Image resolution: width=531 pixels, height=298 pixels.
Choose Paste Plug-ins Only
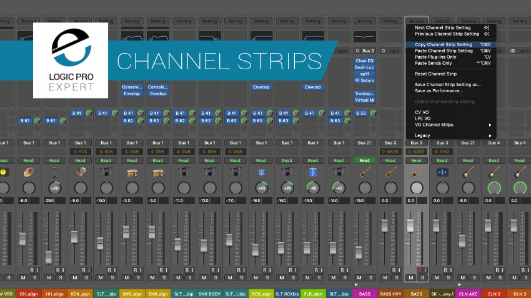pos(451,57)
